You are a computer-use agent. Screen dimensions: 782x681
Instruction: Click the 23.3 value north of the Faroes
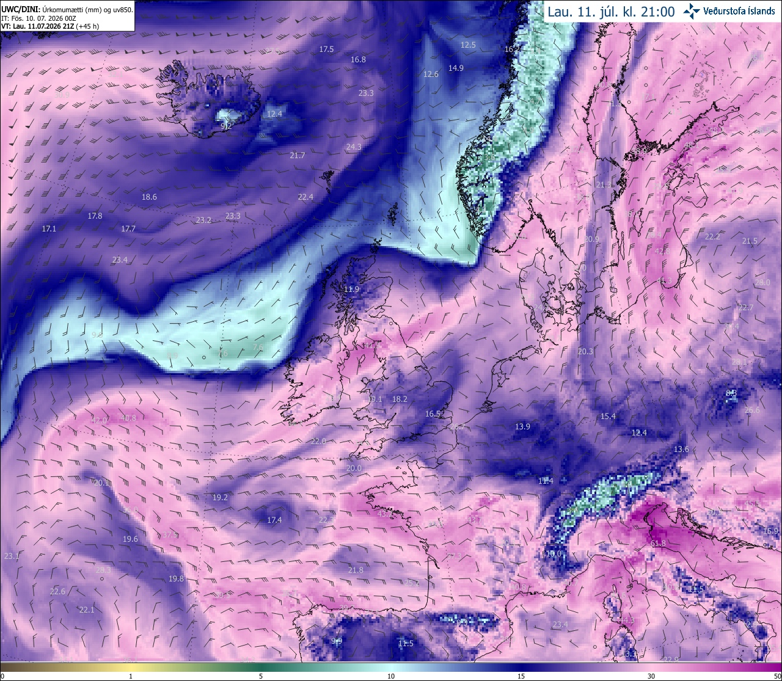pyautogui.click(x=366, y=93)
